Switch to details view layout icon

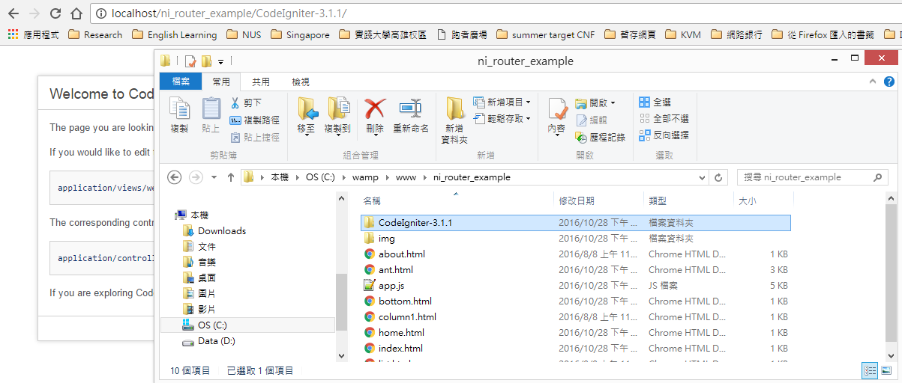pyautogui.click(x=870, y=370)
